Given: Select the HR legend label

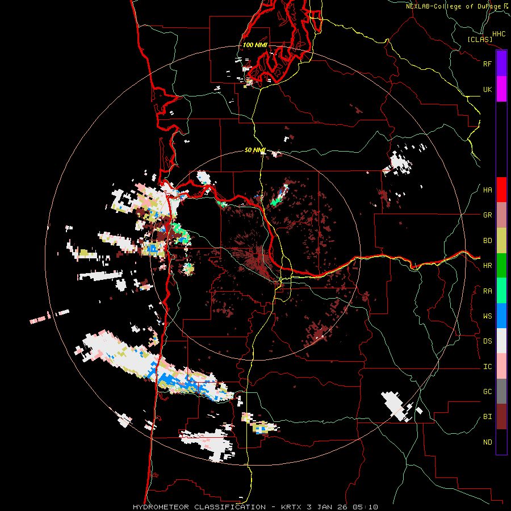Looking at the screenshot, I should [487, 266].
